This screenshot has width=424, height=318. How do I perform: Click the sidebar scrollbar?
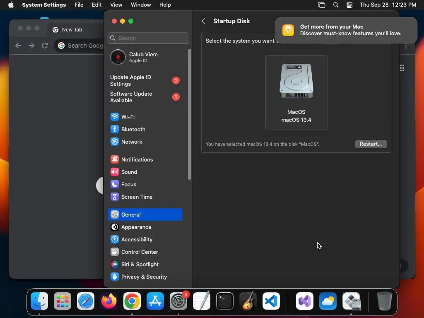pos(190,114)
